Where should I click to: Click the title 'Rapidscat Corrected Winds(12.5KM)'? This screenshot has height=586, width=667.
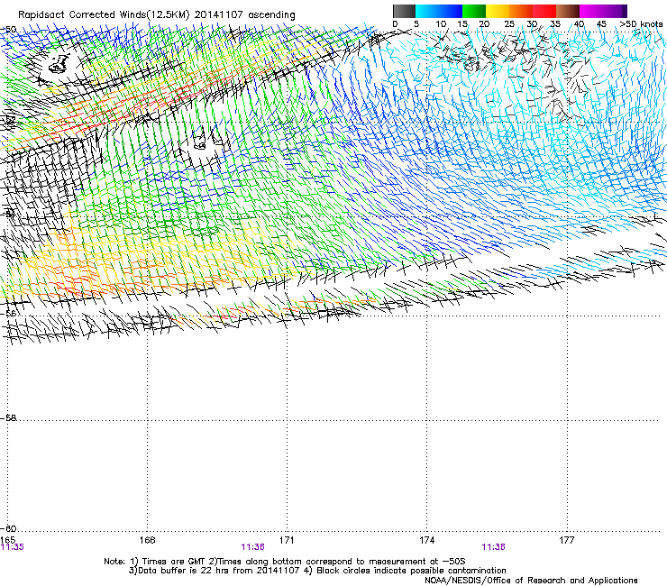104,15
